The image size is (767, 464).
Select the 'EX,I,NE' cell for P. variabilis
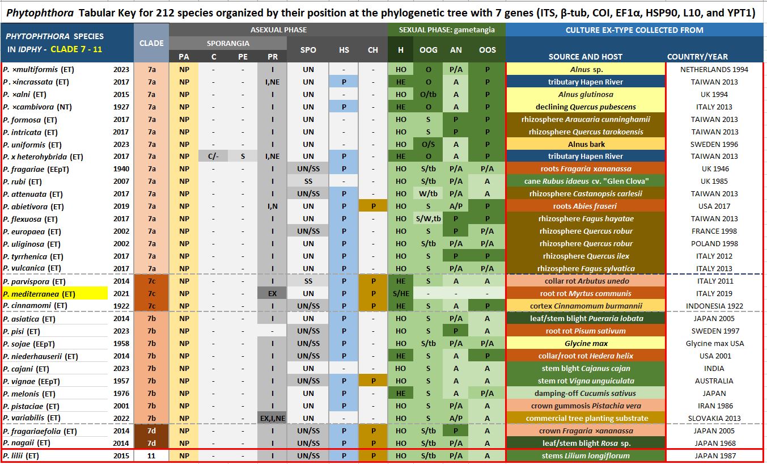272,419
